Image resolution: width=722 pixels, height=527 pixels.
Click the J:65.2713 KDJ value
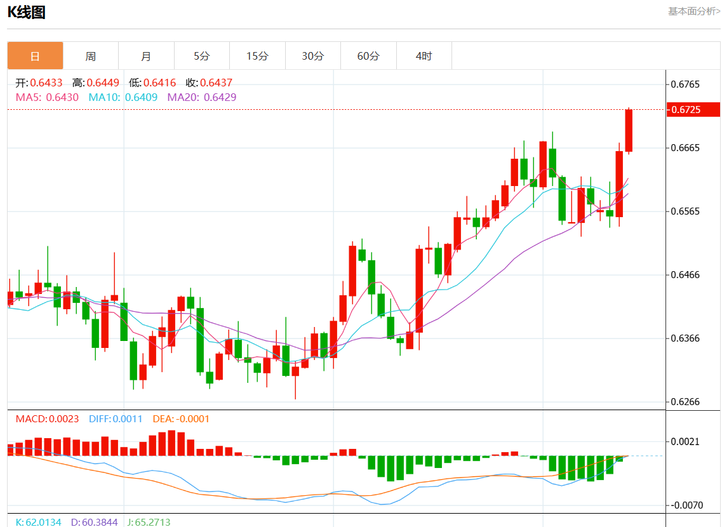point(149,522)
